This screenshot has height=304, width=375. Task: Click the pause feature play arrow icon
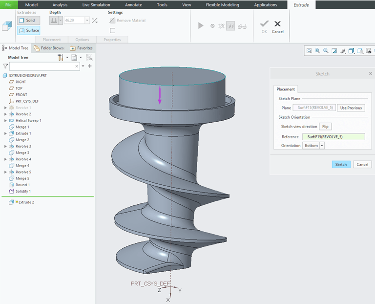pos(201,25)
